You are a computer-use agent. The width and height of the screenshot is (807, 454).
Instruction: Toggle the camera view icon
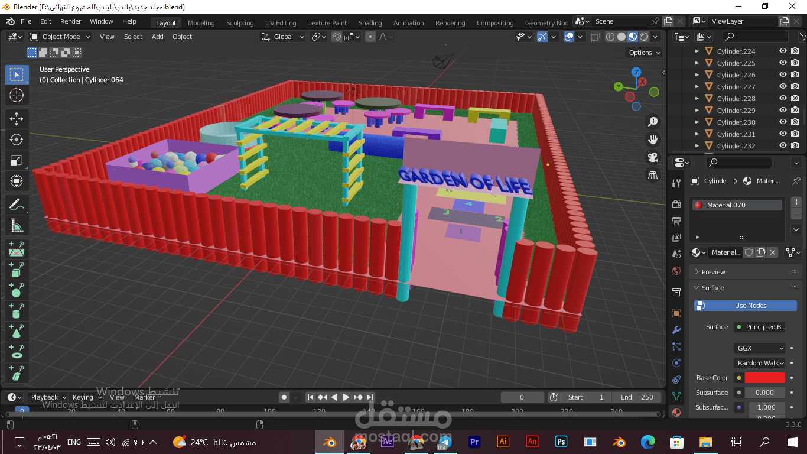pos(653,157)
